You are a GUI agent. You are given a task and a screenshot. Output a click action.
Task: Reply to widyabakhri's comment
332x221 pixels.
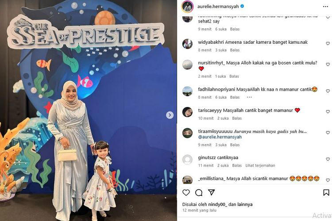coord(235,50)
